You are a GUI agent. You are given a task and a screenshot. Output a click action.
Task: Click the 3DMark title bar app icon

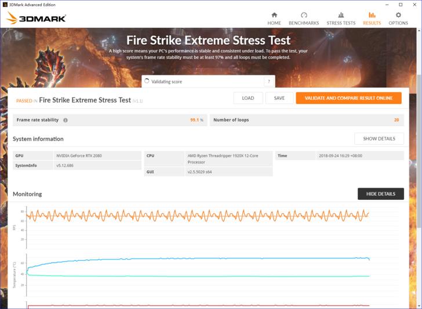tap(5, 5)
